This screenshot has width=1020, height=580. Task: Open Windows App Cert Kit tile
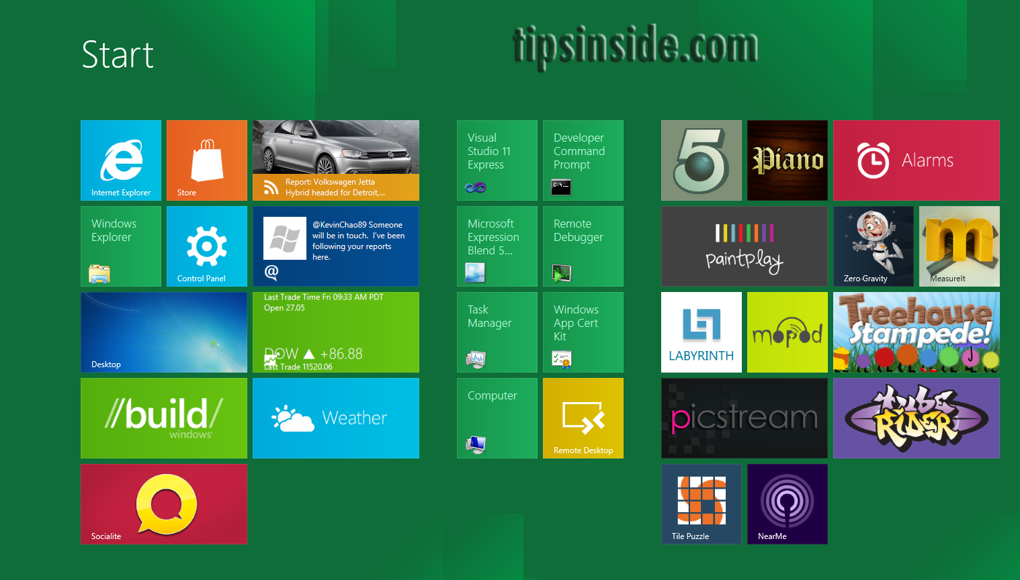(583, 332)
